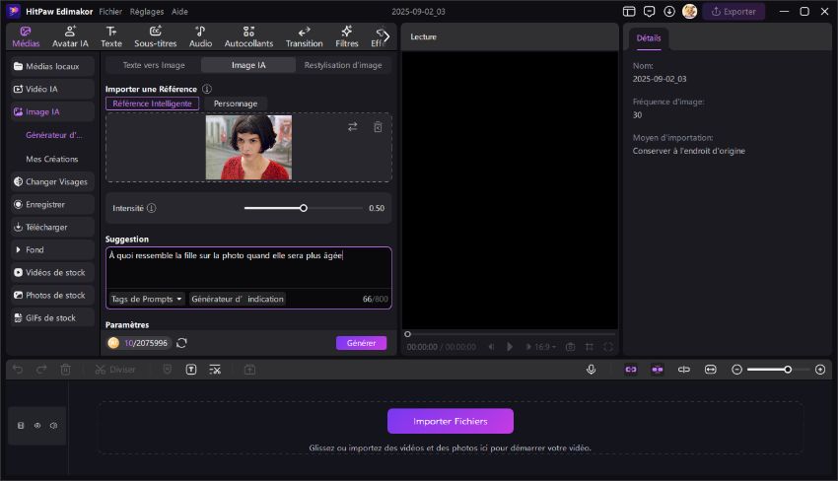The width and height of the screenshot is (838, 481).
Task: Refresh the credits counter
Action: 181,343
